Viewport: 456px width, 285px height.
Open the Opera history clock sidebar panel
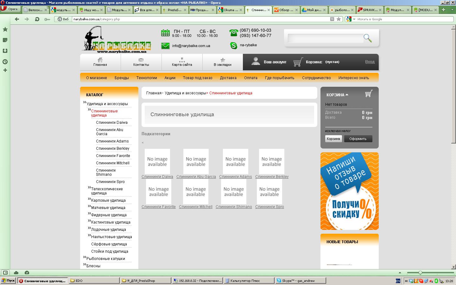pyautogui.click(x=5, y=62)
